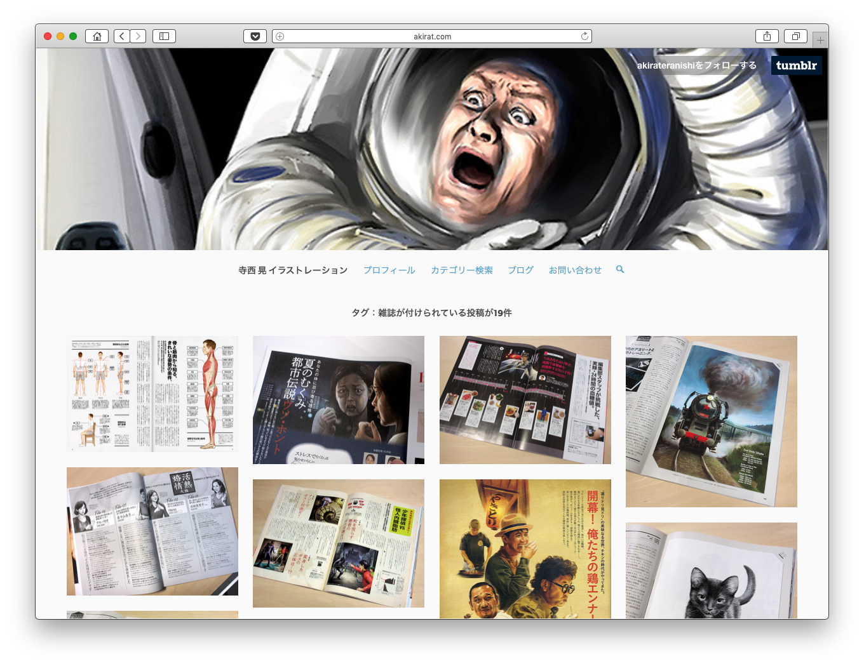Open the 少年探偵 magazine spread post

339,543
